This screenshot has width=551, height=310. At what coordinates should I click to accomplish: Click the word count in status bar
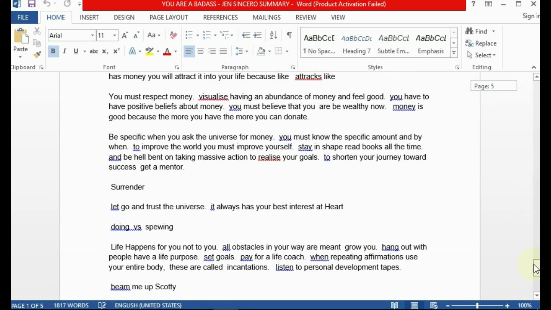click(x=71, y=305)
